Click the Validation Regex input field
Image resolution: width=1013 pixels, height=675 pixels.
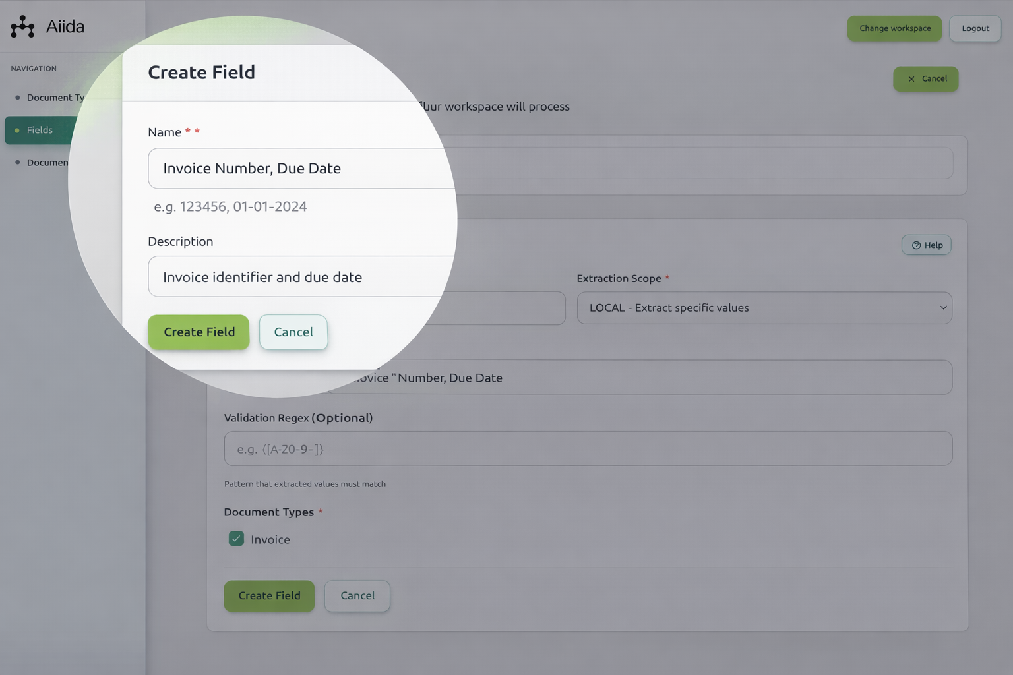(588, 448)
